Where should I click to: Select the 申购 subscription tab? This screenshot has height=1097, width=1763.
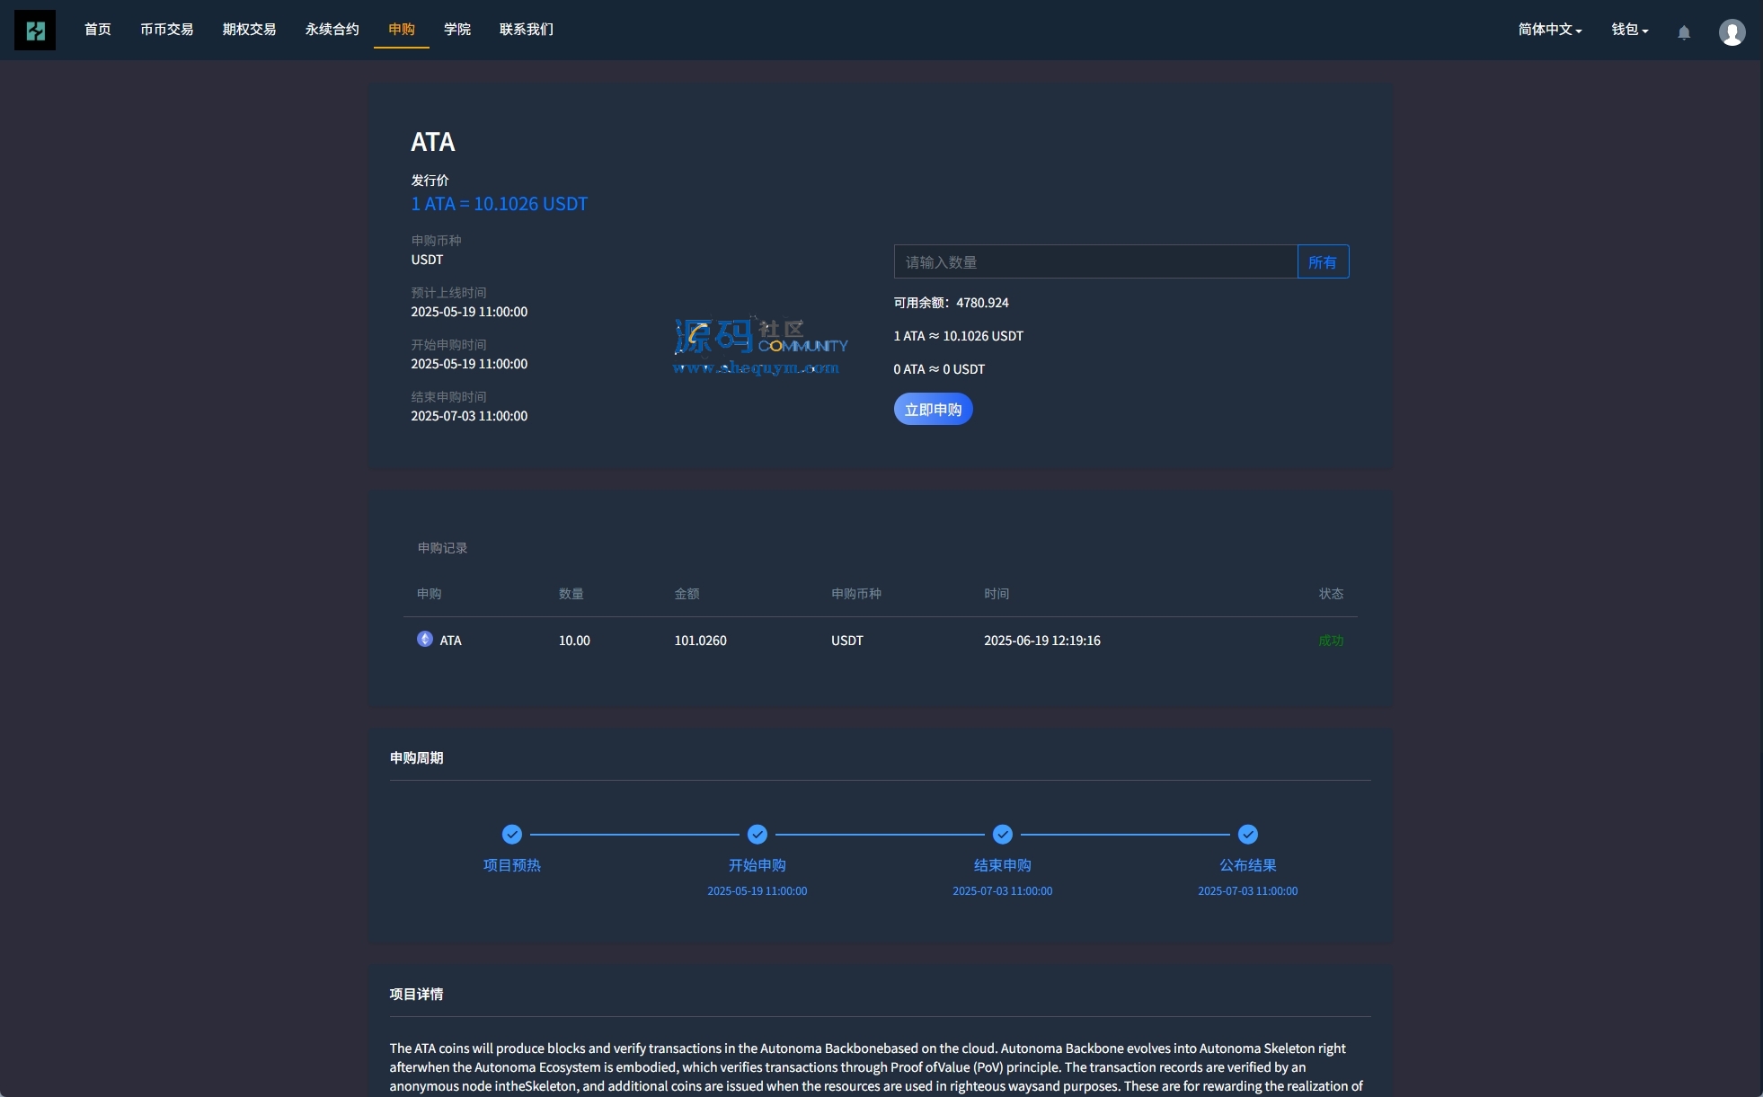coord(402,30)
